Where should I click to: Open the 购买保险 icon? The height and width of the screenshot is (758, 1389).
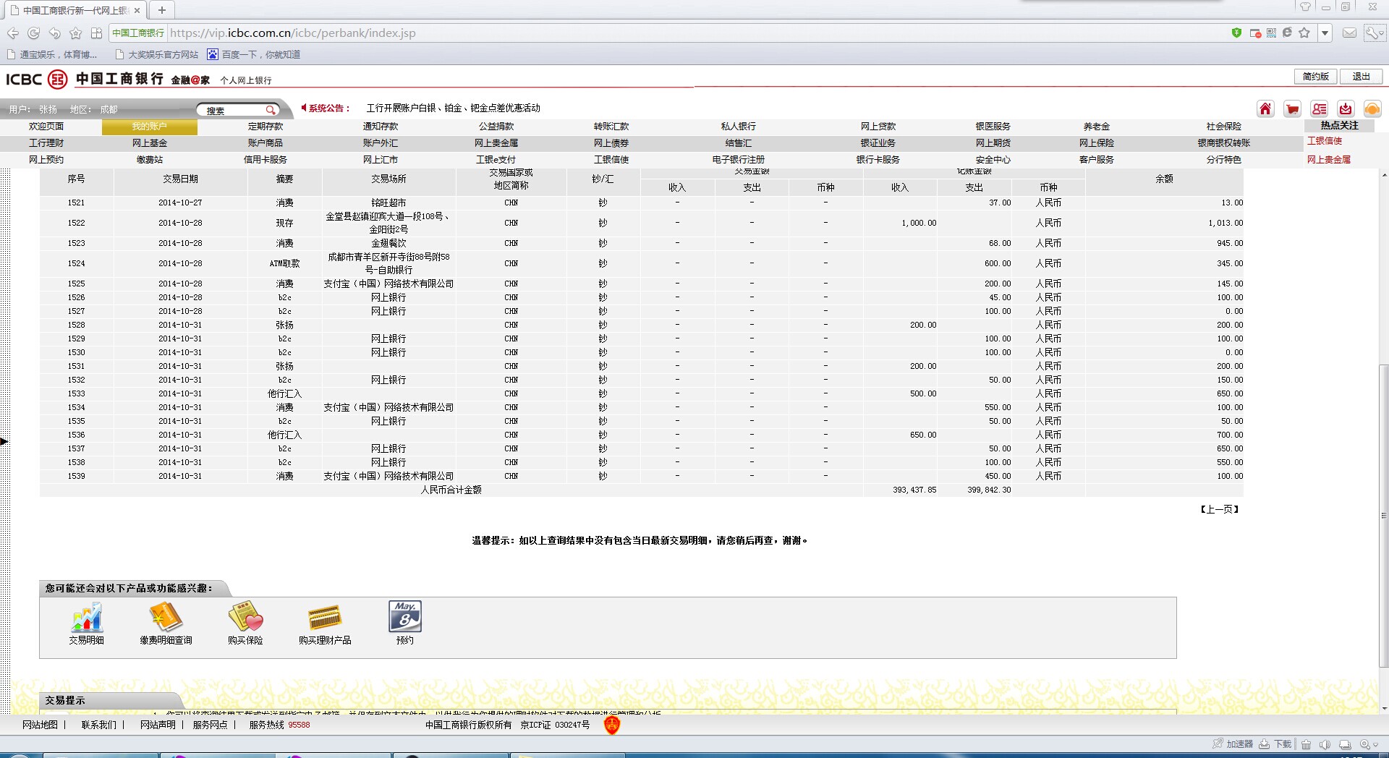245,618
